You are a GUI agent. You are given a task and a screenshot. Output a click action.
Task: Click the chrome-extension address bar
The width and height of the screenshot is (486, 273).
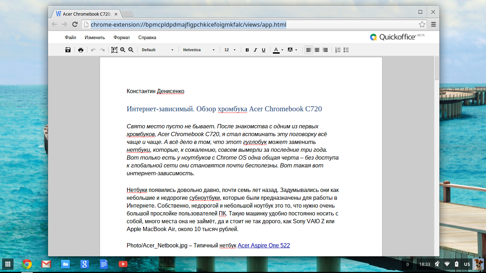pyautogui.click(x=254, y=25)
